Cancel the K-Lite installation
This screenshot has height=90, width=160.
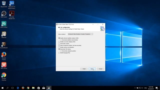100,69
